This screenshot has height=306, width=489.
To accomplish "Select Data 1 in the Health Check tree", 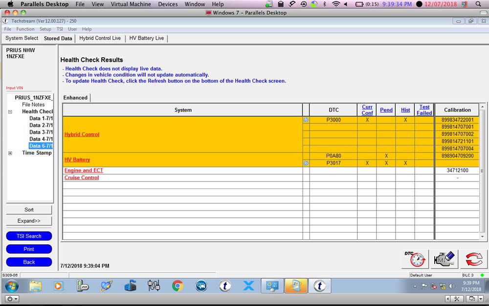I will click(41, 118).
